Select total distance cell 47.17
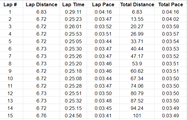Viewport: 187px width, 120px height. coord(137,56)
